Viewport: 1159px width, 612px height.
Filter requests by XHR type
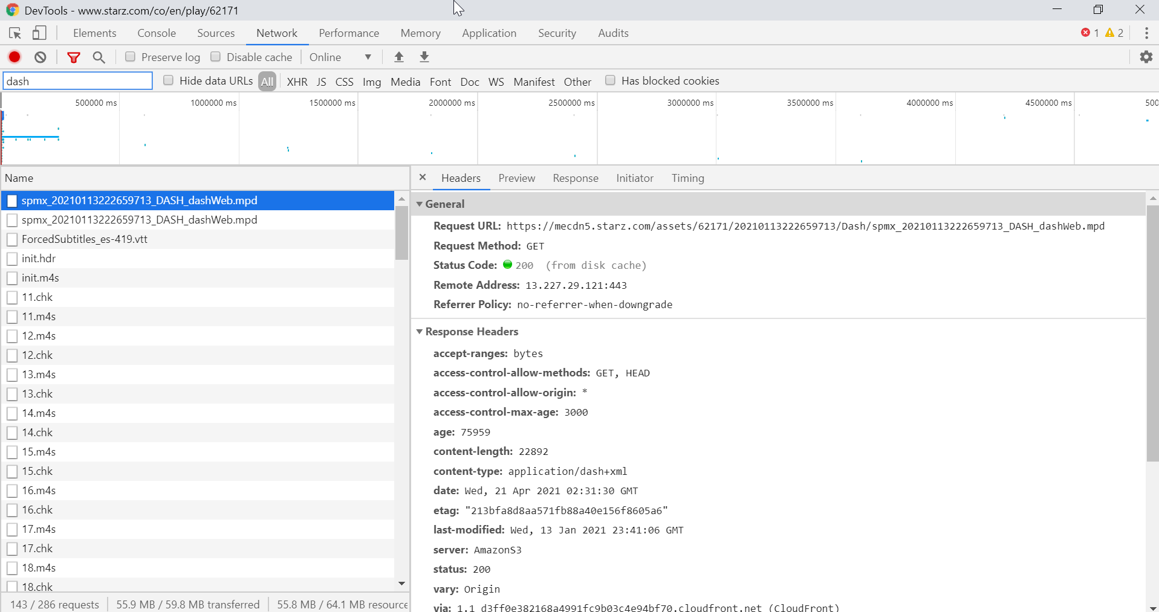(297, 82)
